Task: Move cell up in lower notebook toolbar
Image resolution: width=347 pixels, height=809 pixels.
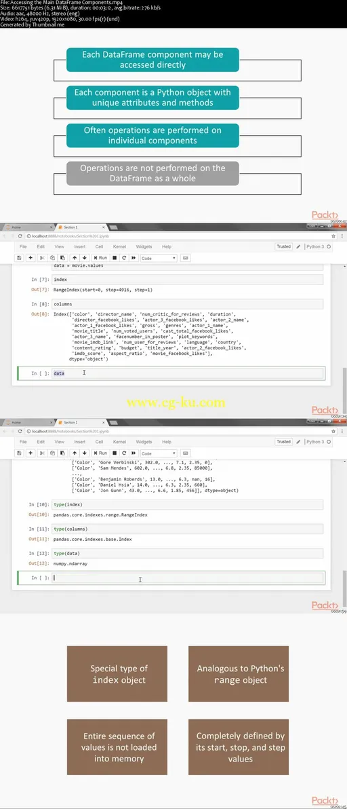Action: pos(75,453)
